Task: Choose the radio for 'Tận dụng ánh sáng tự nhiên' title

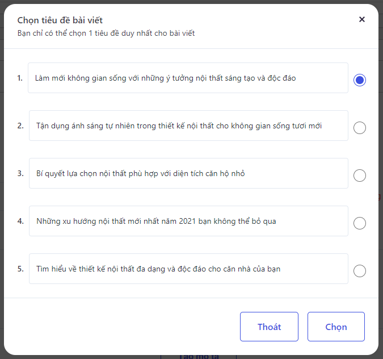Action: coord(360,128)
